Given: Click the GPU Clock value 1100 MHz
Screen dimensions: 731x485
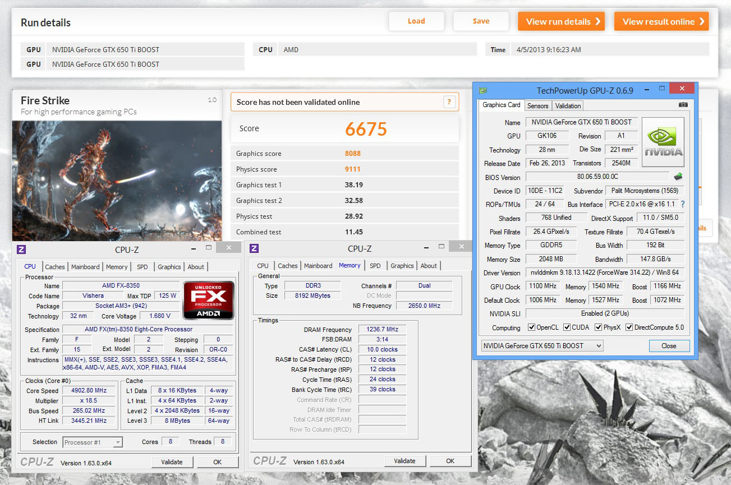Looking at the screenshot, I should 542,286.
